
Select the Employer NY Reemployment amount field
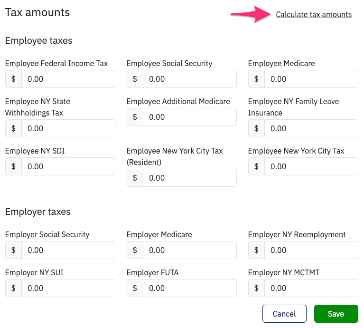coord(311,250)
